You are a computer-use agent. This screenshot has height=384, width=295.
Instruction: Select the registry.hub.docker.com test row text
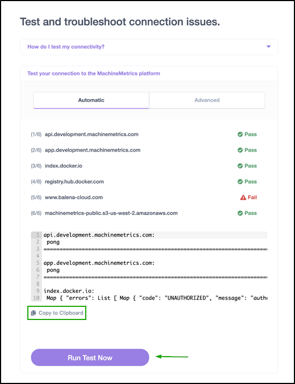click(74, 182)
